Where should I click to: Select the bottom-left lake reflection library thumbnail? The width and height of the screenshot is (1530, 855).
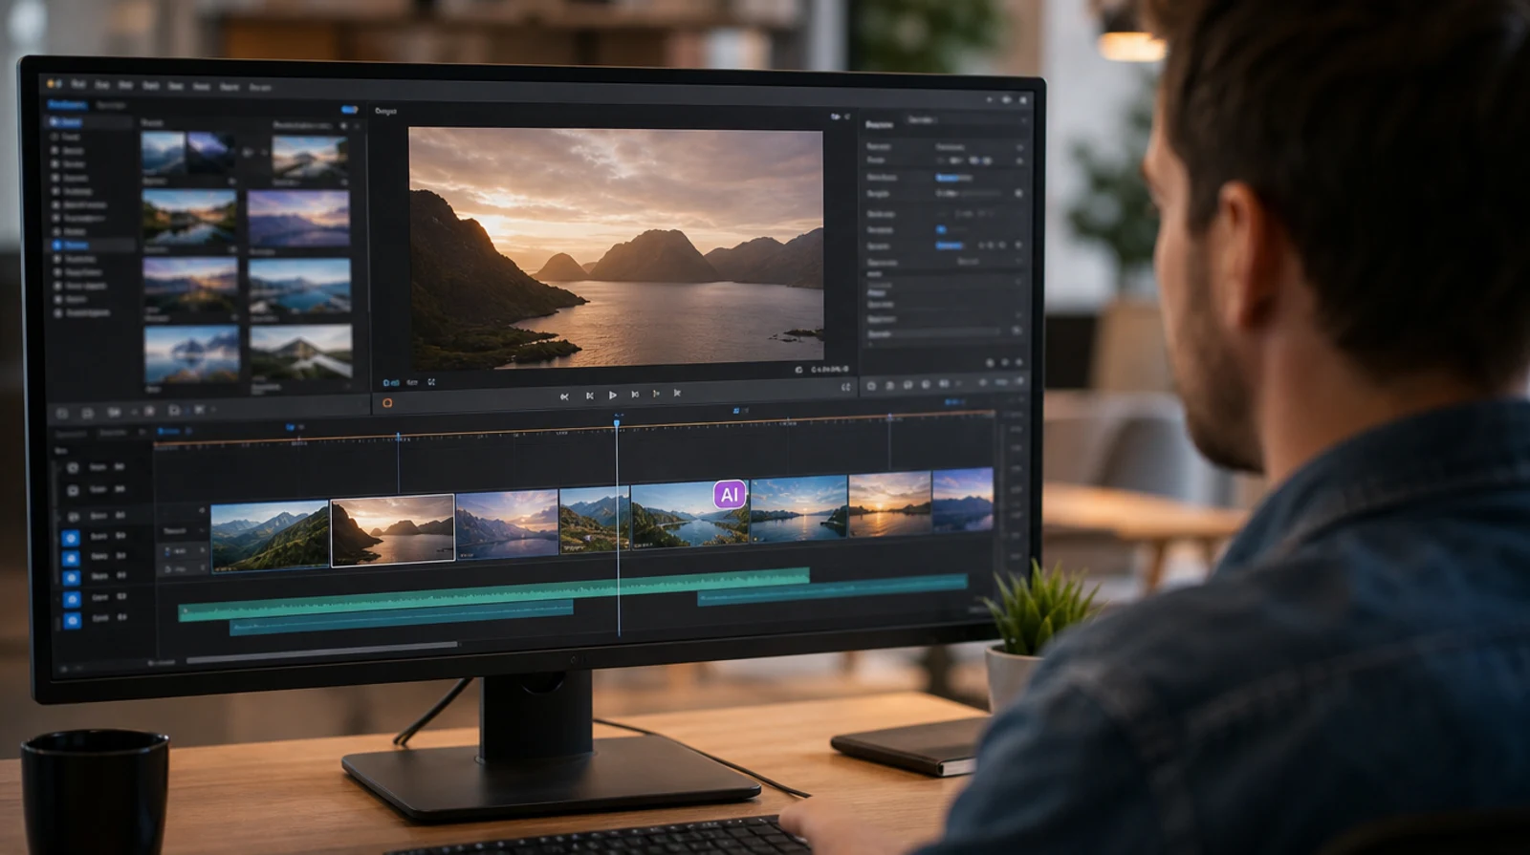(x=191, y=355)
